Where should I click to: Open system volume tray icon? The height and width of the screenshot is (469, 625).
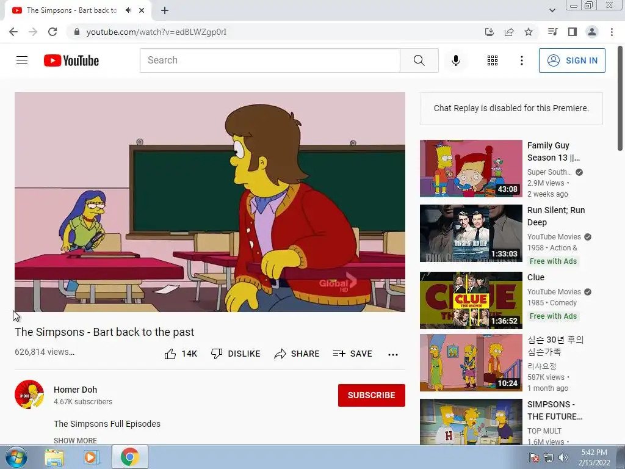(563, 457)
